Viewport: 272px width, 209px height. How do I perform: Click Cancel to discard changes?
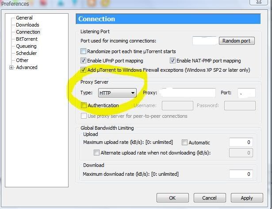click(x=209, y=198)
